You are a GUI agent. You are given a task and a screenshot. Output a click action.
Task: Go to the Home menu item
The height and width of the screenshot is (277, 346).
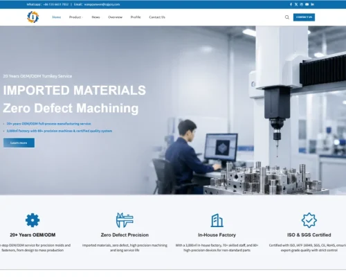(57, 17)
